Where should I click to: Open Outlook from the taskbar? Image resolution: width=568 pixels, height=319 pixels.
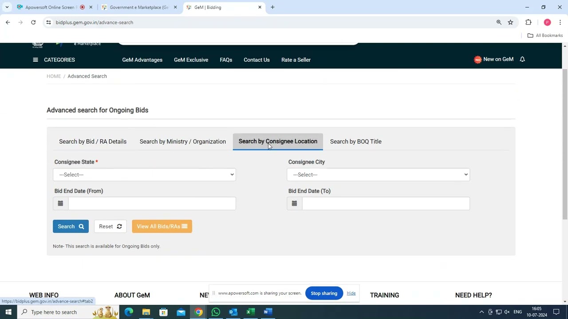click(233, 312)
